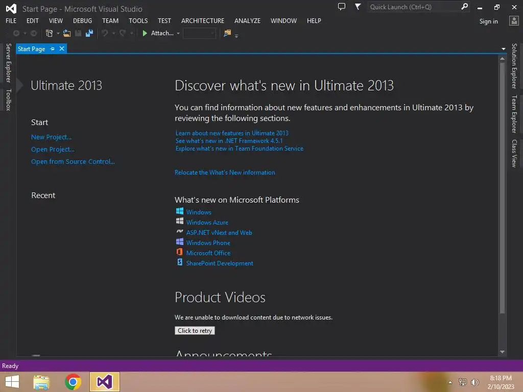Open the TOOLS menu
The width and height of the screenshot is (523, 392).
pyautogui.click(x=138, y=20)
